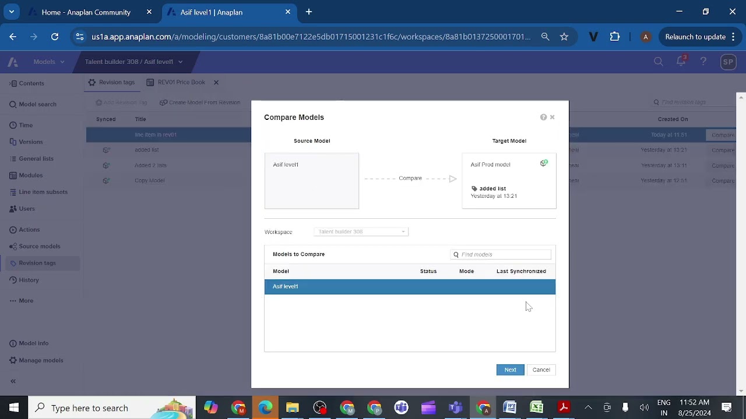Viewport: 746px width, 419px height.
Task: Focus the Find models search field
Action: coord(501,254)
